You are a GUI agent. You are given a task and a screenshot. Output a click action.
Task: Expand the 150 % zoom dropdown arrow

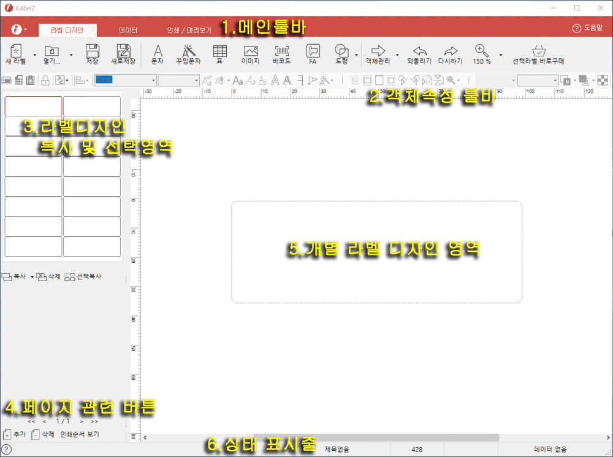pos(501,55)
